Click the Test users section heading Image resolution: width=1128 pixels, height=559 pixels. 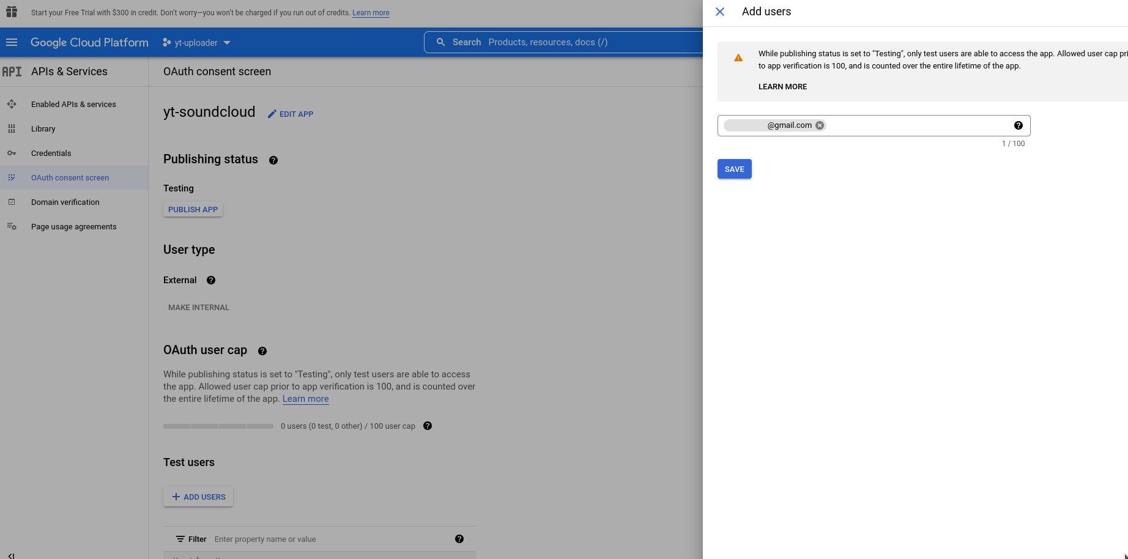189,462
